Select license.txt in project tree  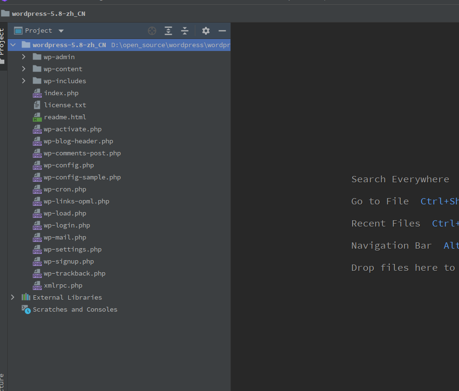[x=65, y=105]
